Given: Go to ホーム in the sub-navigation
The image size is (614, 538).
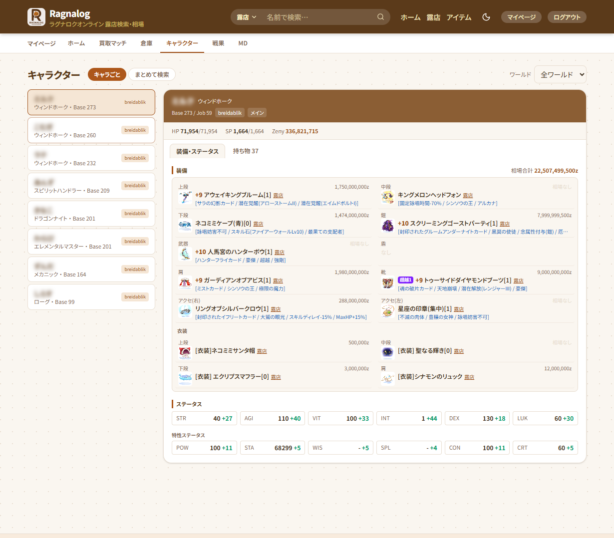Looking at the screenshot, I should (x=76, y=43).
